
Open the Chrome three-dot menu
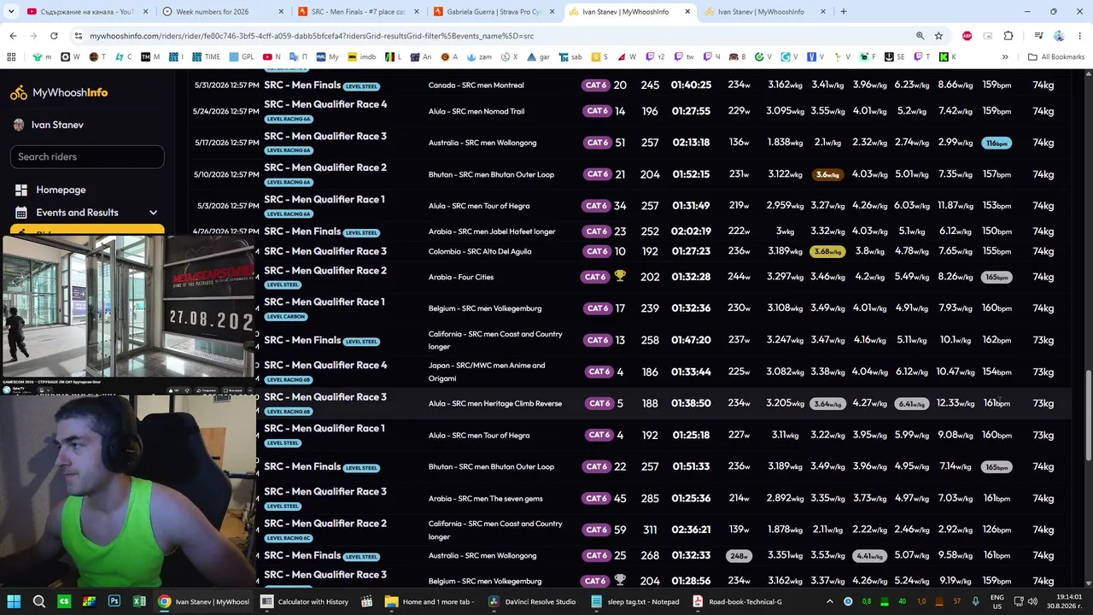1079,36
